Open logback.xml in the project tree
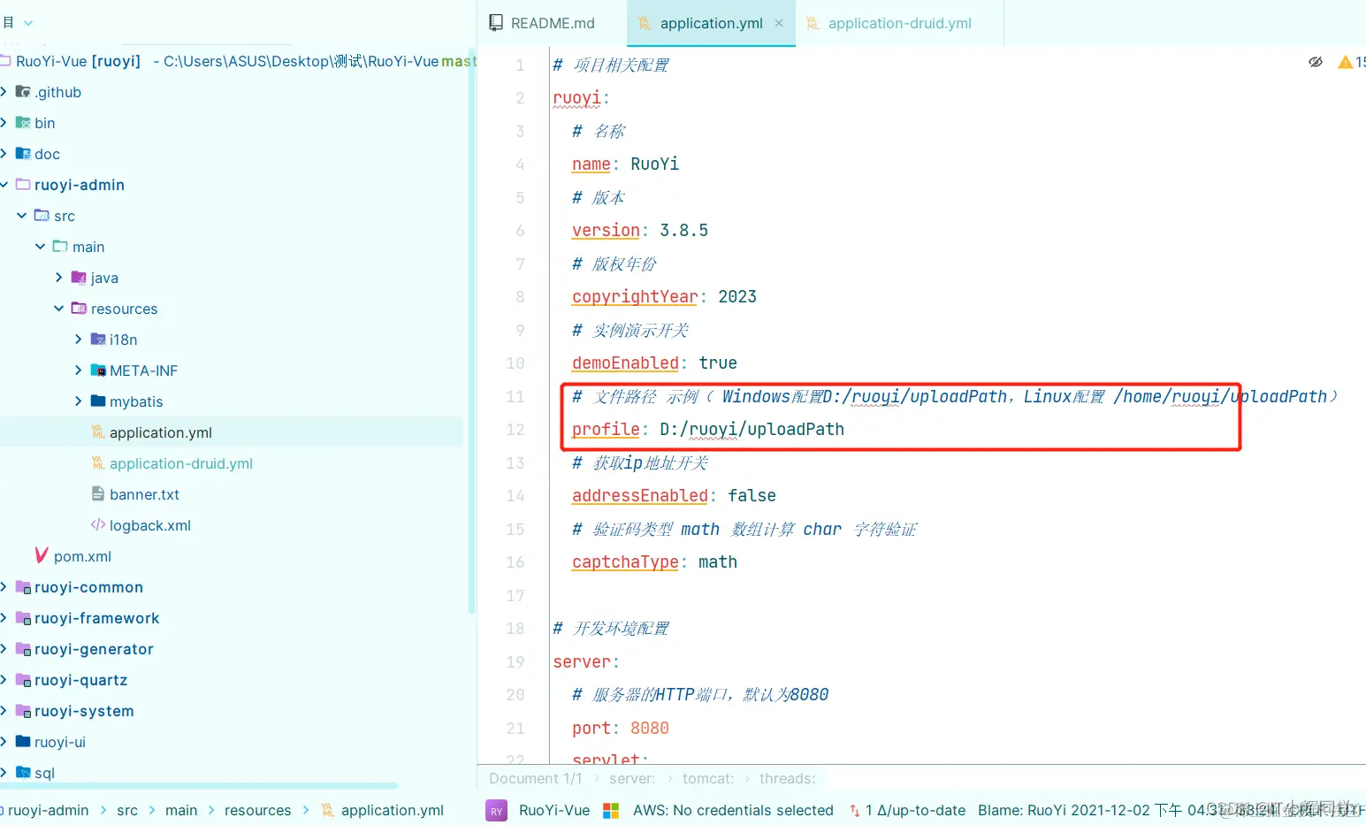 click(x=150, y=525)
